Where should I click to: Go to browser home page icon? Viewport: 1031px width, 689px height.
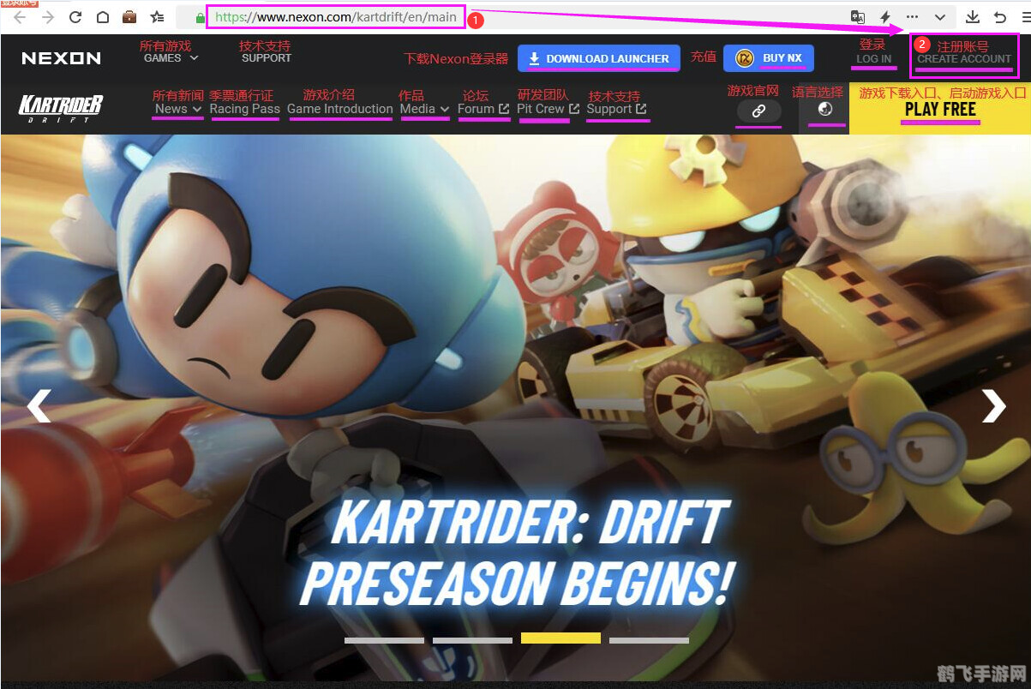[x=102, y=17]
